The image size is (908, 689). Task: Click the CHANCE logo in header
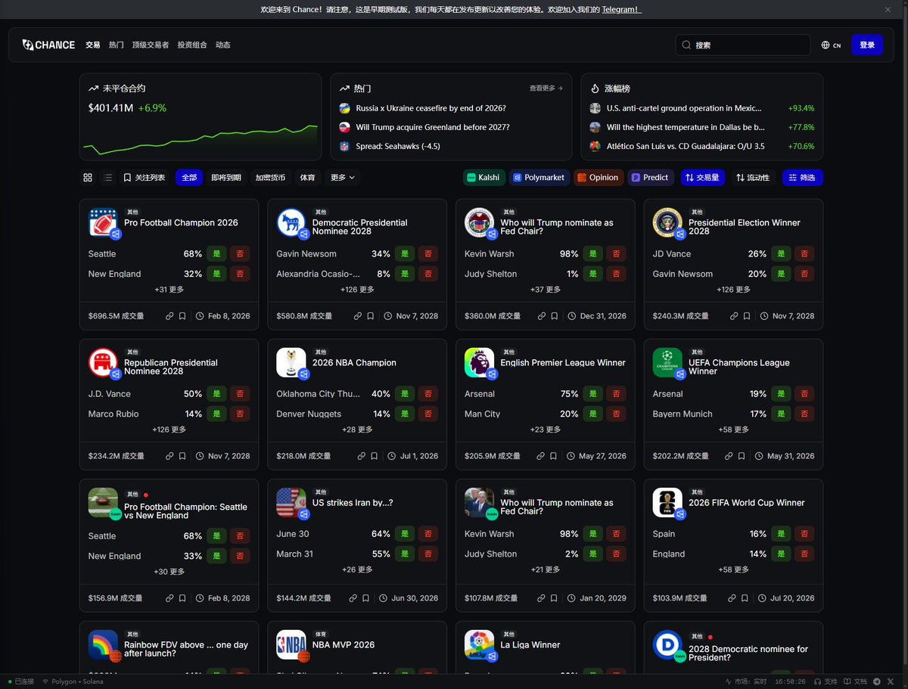pos(48,45)
